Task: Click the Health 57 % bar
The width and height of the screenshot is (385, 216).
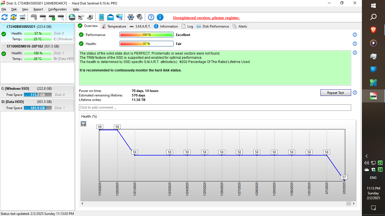Action: 147,44
